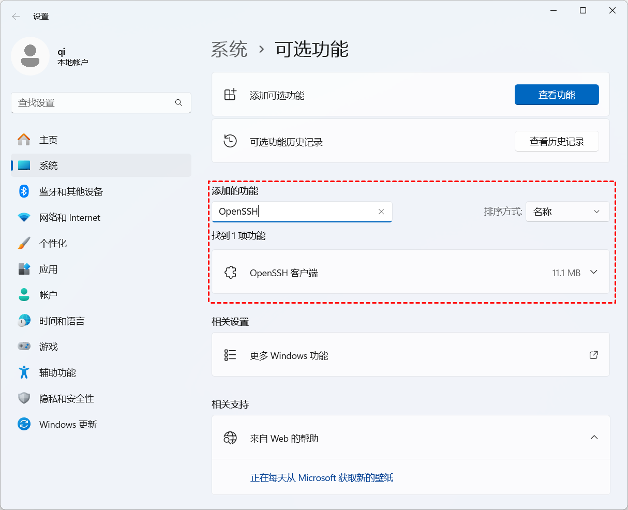Go to 个性化 settings
The width and height of the screenshot is (628, 510).
point(101,243)
